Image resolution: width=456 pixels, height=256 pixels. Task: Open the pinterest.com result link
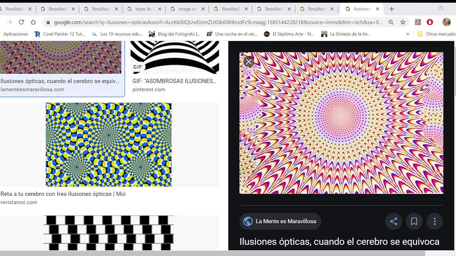(149, 90)
